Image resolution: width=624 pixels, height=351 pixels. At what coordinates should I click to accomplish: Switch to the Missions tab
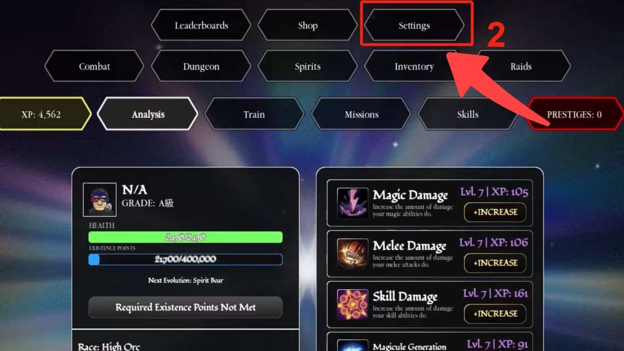[x=361, y=114]
